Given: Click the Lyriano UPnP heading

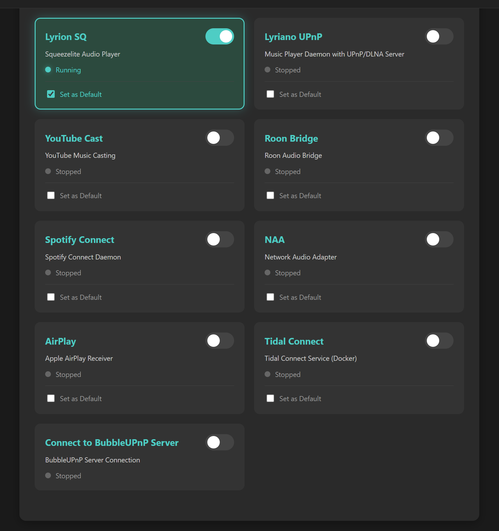Looking at the screenshot, I should tap(294, 37).
